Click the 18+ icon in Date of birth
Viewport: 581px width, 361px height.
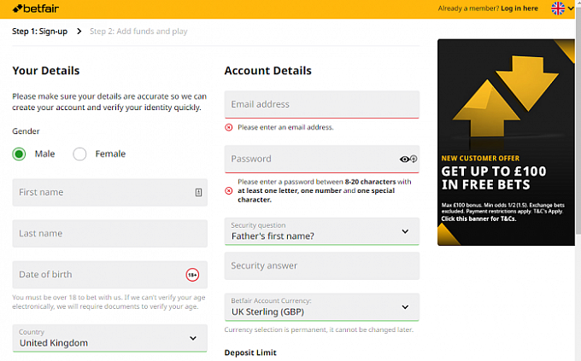(192, 275)
